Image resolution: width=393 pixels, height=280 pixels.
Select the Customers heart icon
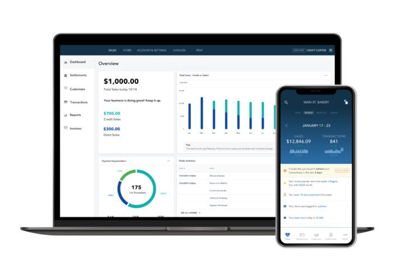(66, 88)
